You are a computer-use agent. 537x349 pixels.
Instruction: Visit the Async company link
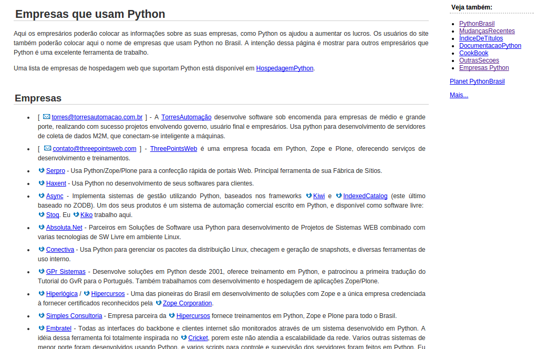[55, 196]
